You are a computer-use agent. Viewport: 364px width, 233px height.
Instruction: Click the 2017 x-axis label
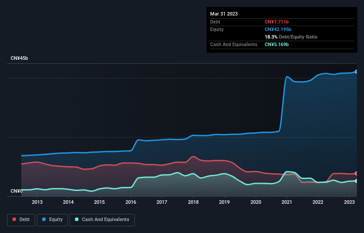tap(162, 202)
